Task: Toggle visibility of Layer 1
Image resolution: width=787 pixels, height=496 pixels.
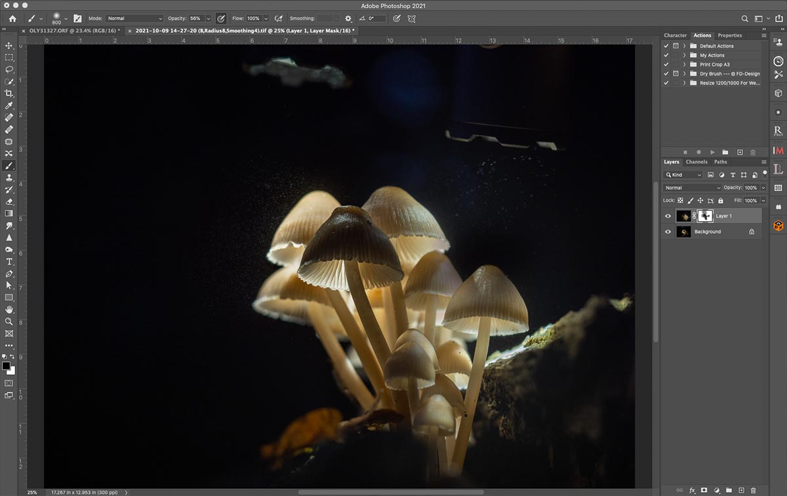Action: [x=668, y=216]
